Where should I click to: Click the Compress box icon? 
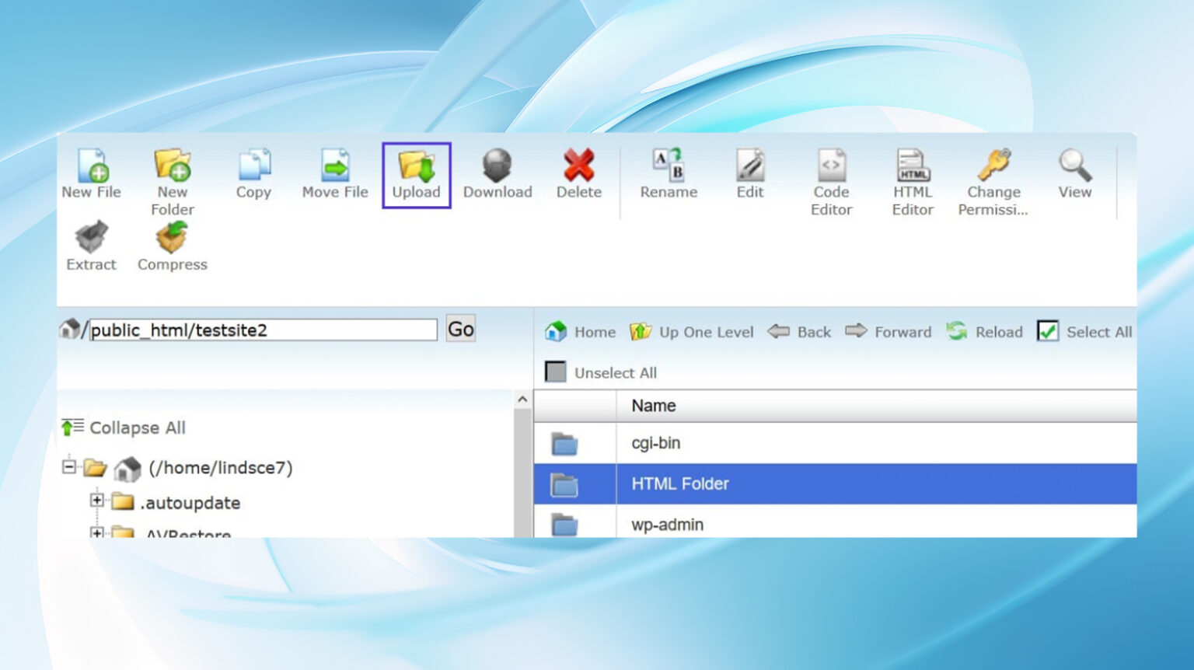(172, 238)
